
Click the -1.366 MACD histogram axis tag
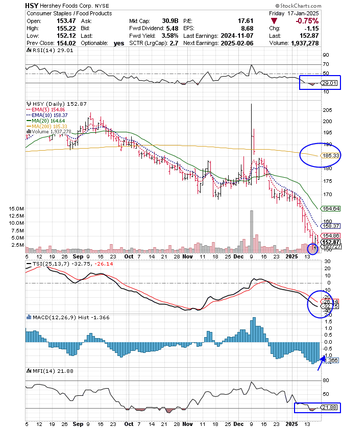[x=331, y=361]
